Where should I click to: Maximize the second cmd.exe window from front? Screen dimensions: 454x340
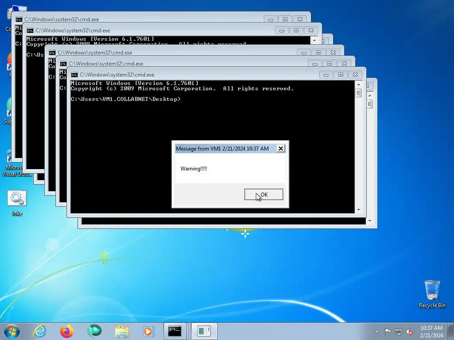pyautogui.click(x=329, y=64)
